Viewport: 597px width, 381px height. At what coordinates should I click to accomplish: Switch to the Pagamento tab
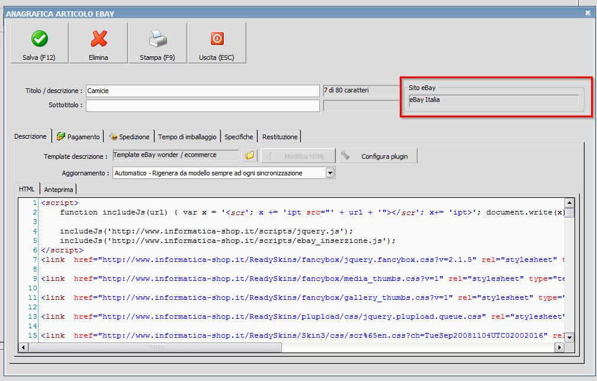78,137
